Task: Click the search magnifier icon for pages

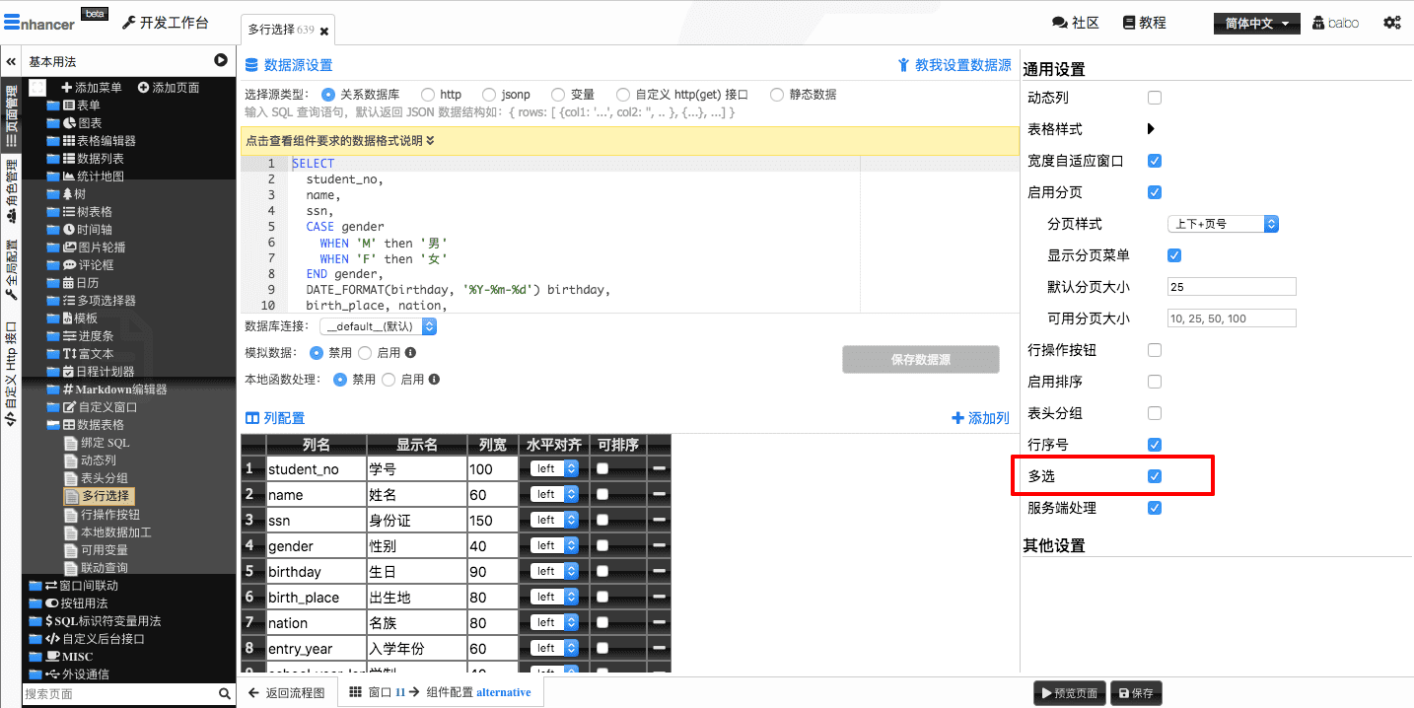Action: (226, 694)
